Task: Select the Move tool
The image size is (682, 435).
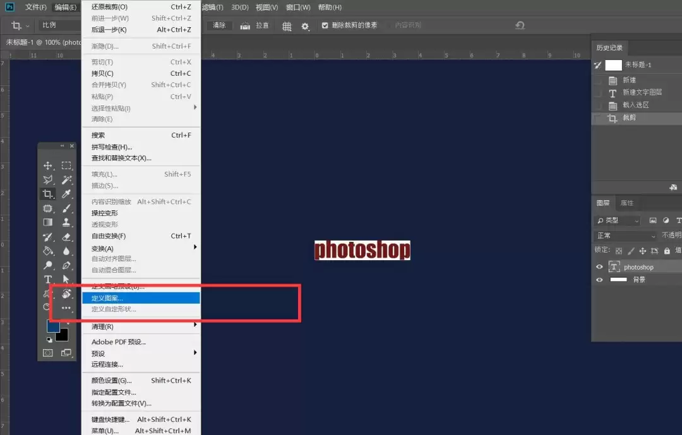Action: (x=48, y=166)
